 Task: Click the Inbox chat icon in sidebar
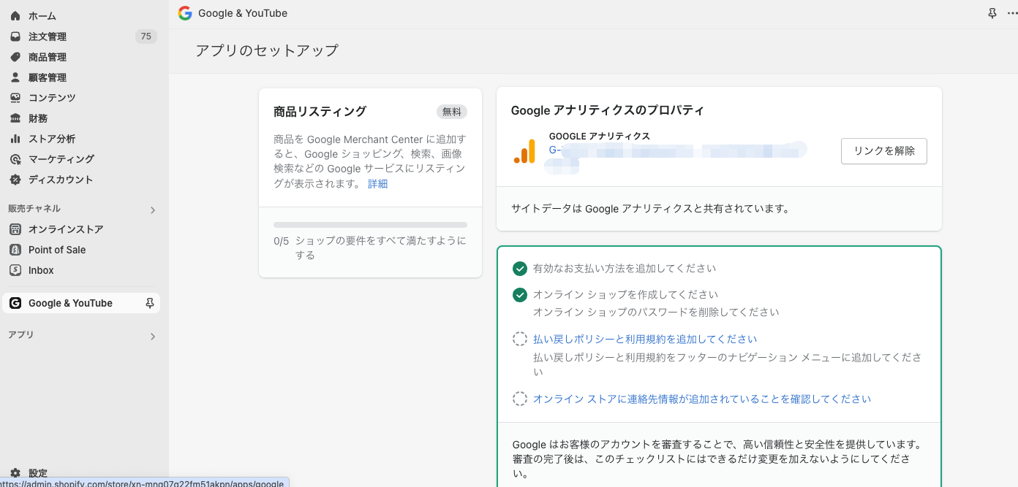point(15,270)
